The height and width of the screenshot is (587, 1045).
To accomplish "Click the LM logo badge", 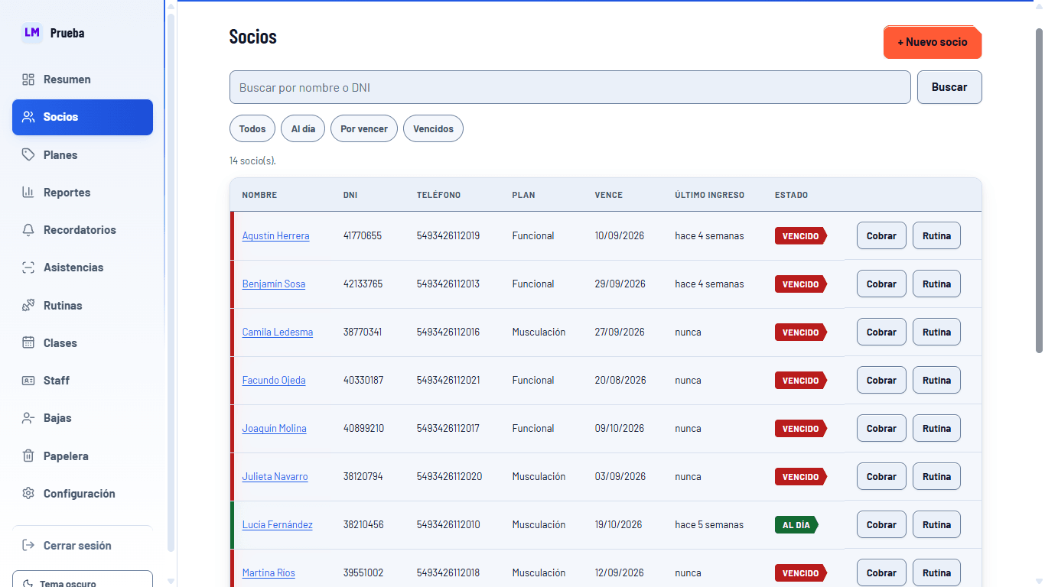I will coord(32,33).
